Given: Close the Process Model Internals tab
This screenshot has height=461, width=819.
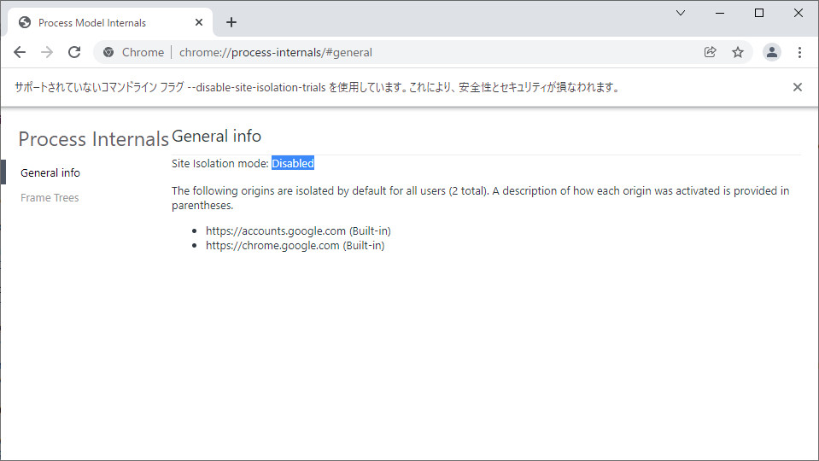Looking at the screenshot, I should coord(198,22).
